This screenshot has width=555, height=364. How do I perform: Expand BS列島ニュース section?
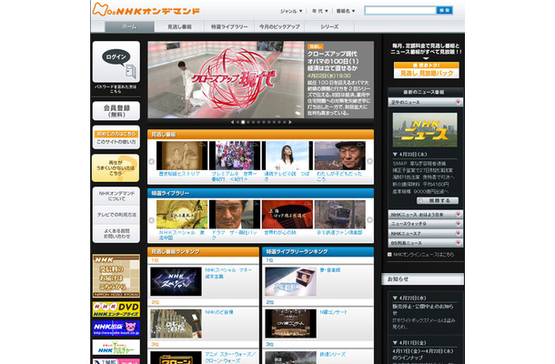pyautogui.click(x=426, y=243)
